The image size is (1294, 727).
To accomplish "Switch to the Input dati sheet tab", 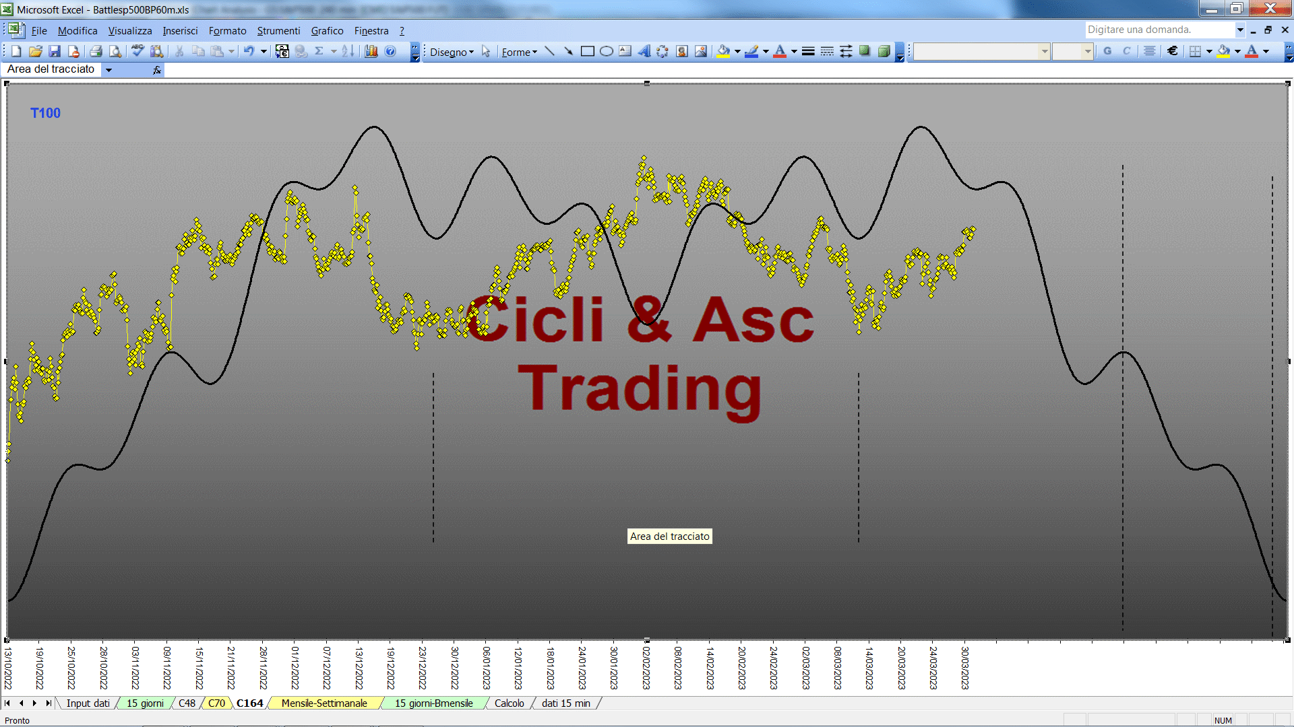I will point(88,703).
